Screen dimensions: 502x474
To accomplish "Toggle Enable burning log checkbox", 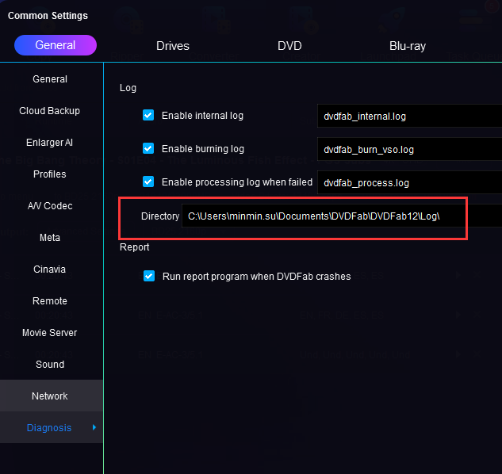I will [x=148, y=148].
